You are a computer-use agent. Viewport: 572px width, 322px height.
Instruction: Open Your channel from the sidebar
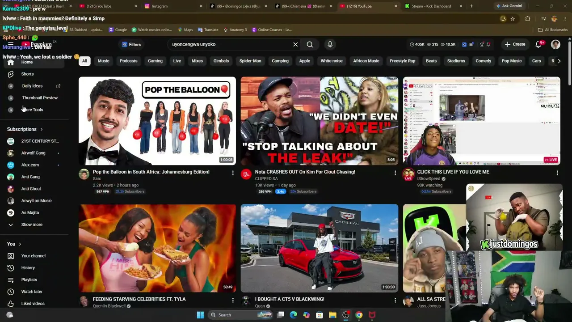point(34,256)
